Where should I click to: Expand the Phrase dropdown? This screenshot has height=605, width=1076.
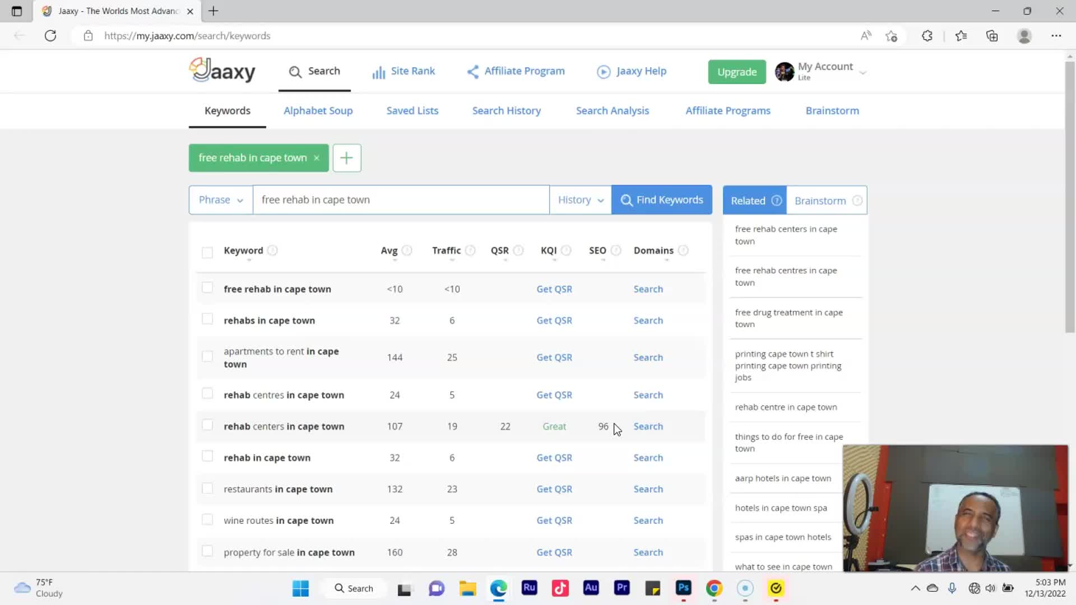tap(221, 200)
